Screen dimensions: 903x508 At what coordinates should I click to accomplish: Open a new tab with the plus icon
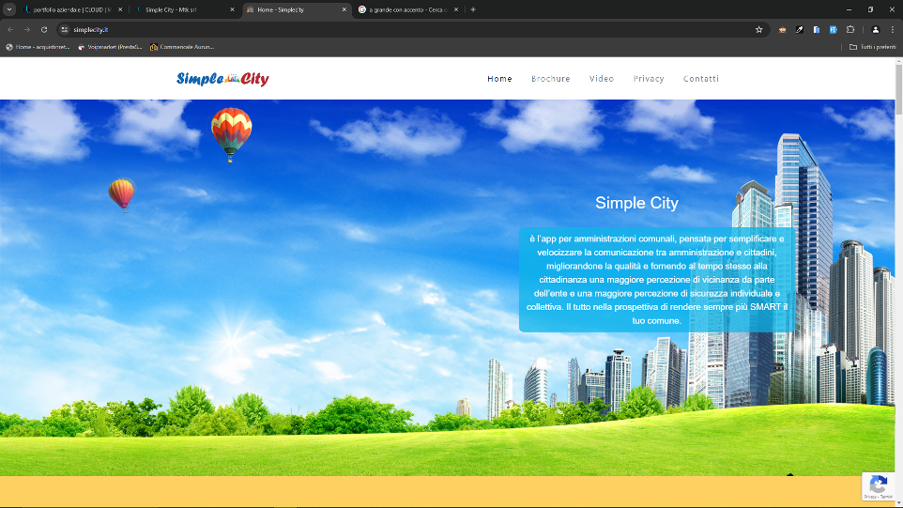point(473,9)
